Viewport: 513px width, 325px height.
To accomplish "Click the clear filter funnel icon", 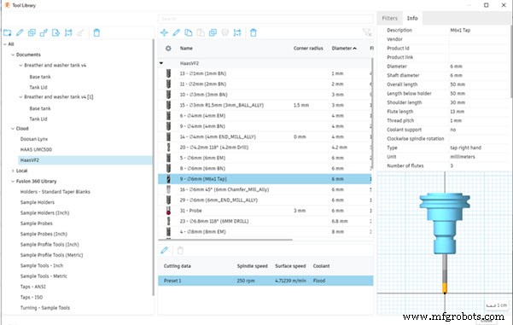I will click(x=367, y=32).
